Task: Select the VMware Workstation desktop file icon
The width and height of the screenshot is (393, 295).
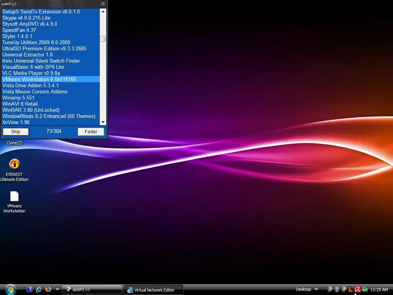Action: click(14, 202)
